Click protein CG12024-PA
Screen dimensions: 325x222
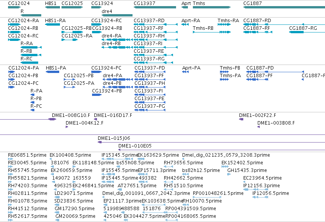point(24,68)
